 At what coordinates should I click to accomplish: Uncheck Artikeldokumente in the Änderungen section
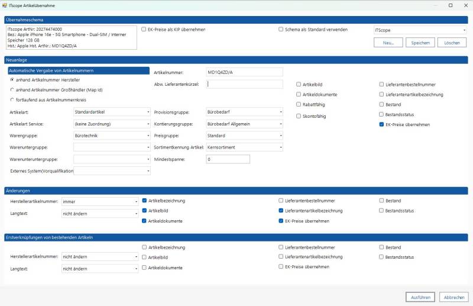[144, 221]
